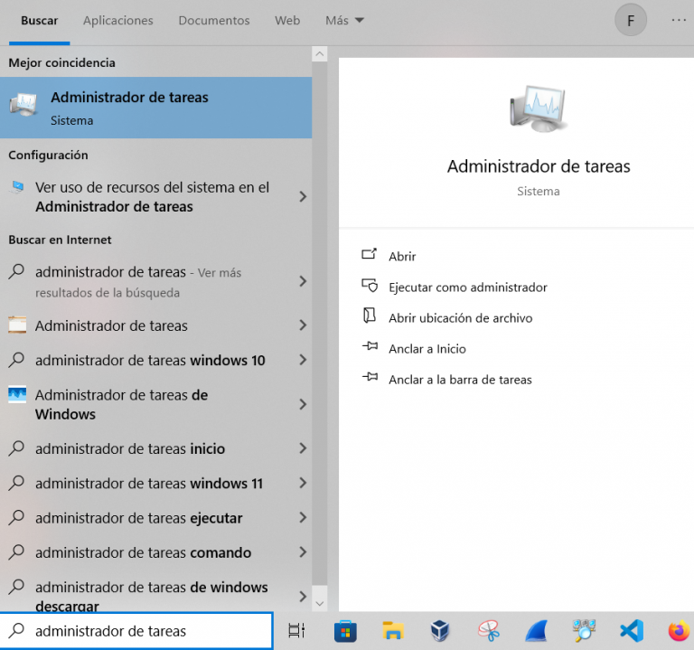This screenshot has height=650, width=694.
Task: Launch VirtualBox from the taskbar
Action: (440, 631)
